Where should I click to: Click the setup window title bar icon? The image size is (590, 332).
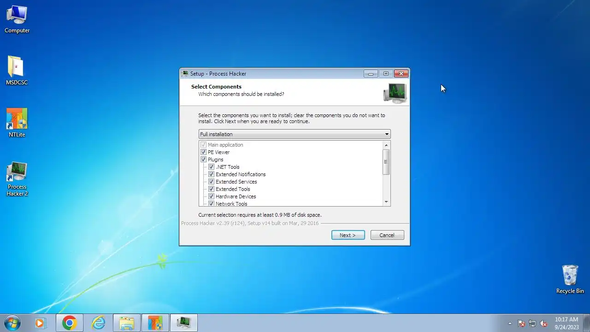[x=185, y=73]
